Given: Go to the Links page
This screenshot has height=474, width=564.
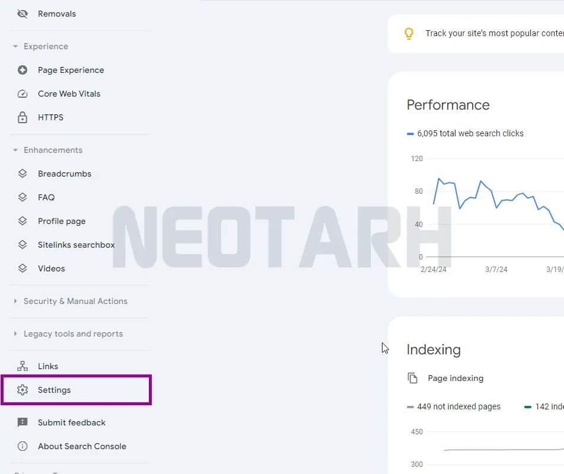Looking at the screenshot, I should (48, 366).
